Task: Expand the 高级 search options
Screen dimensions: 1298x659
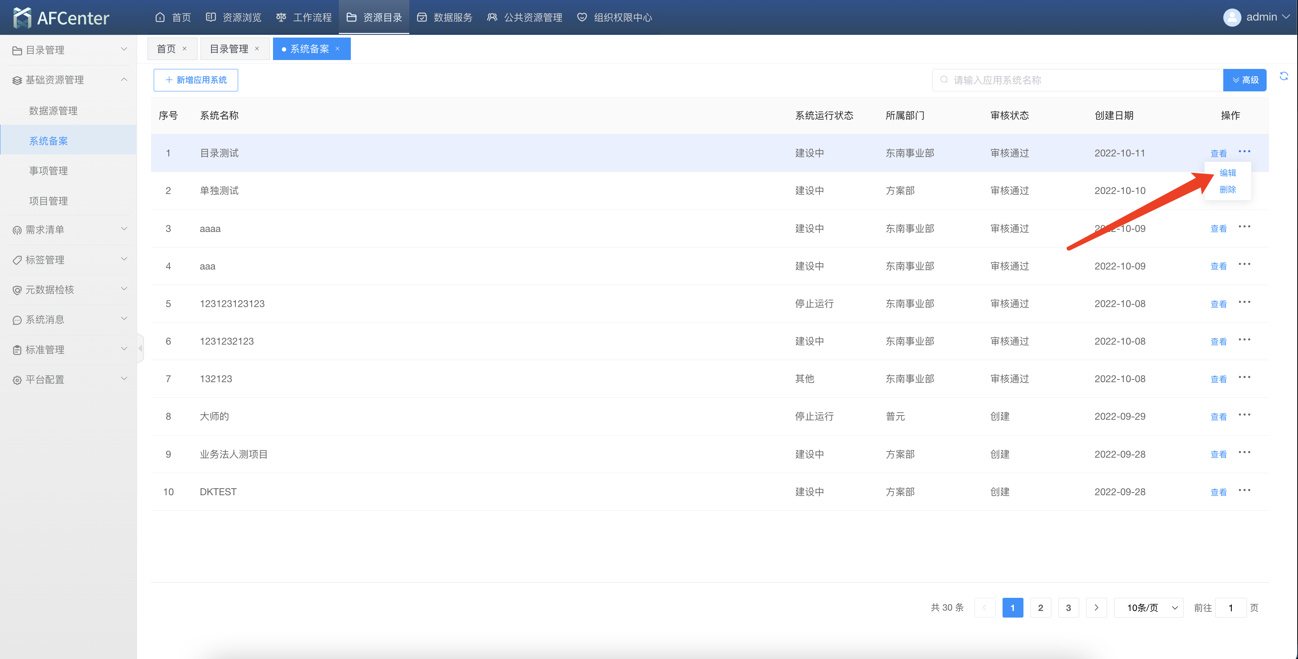Action: point(1245,80)
